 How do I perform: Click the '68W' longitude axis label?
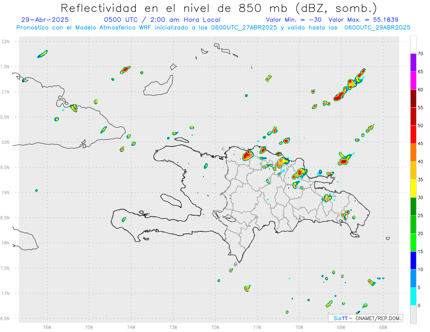[383, 327]
